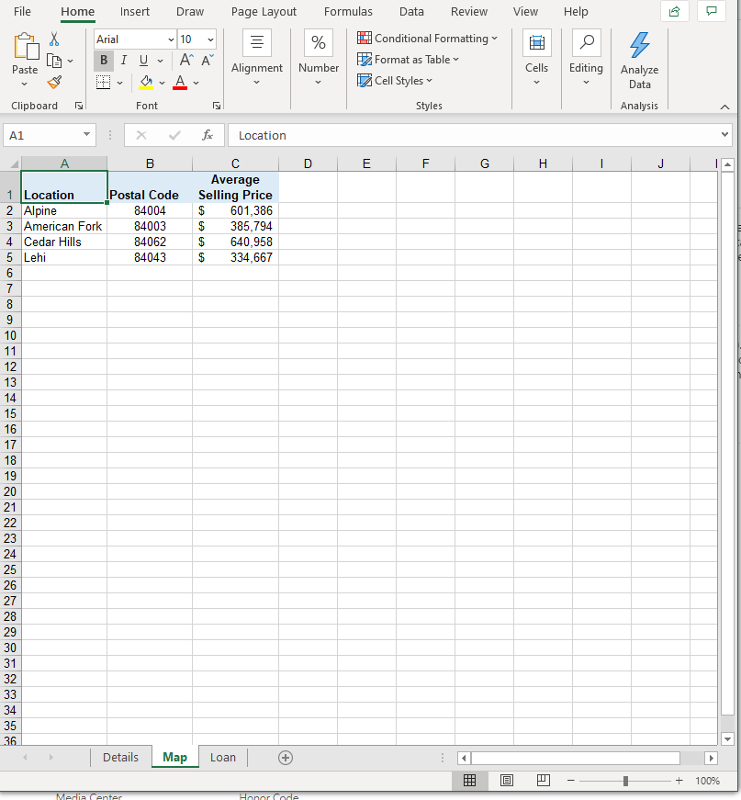Toggle italic formatting
741x800 pixels.
click(123, 60)
